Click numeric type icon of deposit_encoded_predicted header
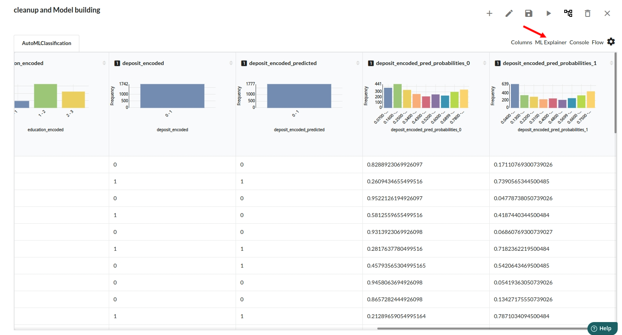622x335 pixels. click(x=244, y=63)
